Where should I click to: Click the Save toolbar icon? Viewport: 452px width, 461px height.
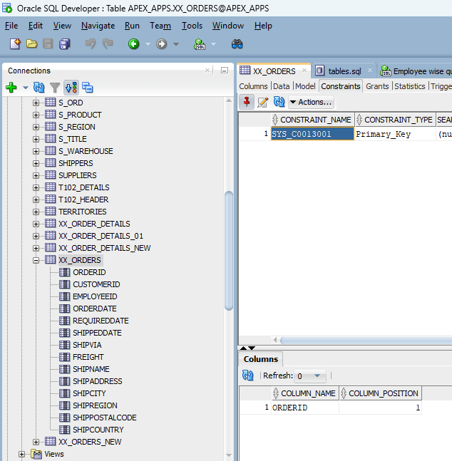tap(48, 44)
